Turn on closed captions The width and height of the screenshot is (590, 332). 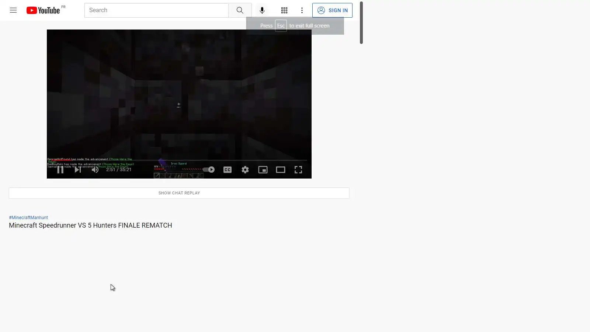click(x=228, y=170)
